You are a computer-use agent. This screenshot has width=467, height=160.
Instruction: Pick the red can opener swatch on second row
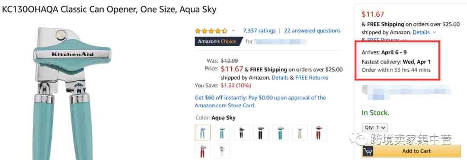(202, 151)
